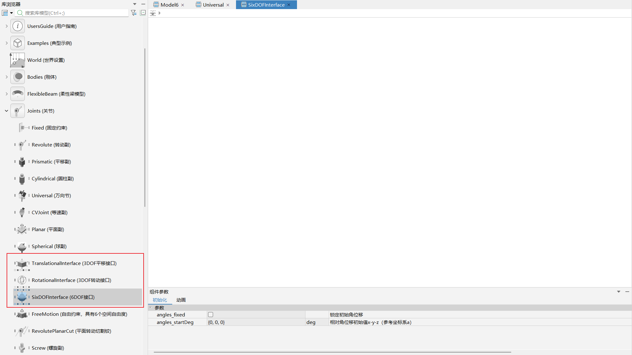Open the component parameters panel dropdown

pos(618,292)
